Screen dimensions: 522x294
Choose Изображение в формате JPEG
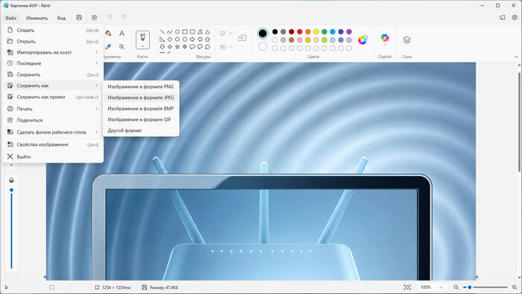(142, 98)
